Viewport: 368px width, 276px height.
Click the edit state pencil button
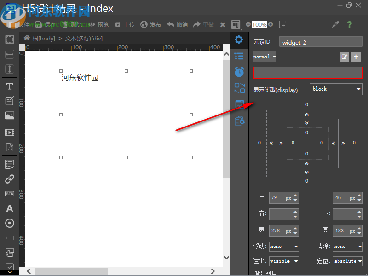point(344,57)
